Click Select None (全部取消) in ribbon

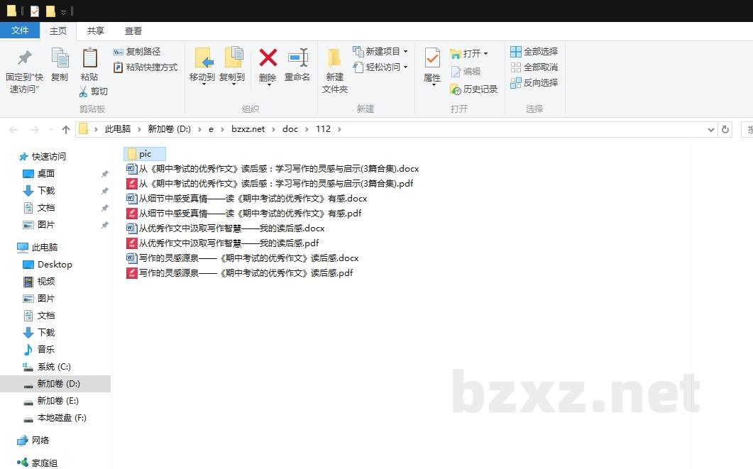click(x=534, y=67)
